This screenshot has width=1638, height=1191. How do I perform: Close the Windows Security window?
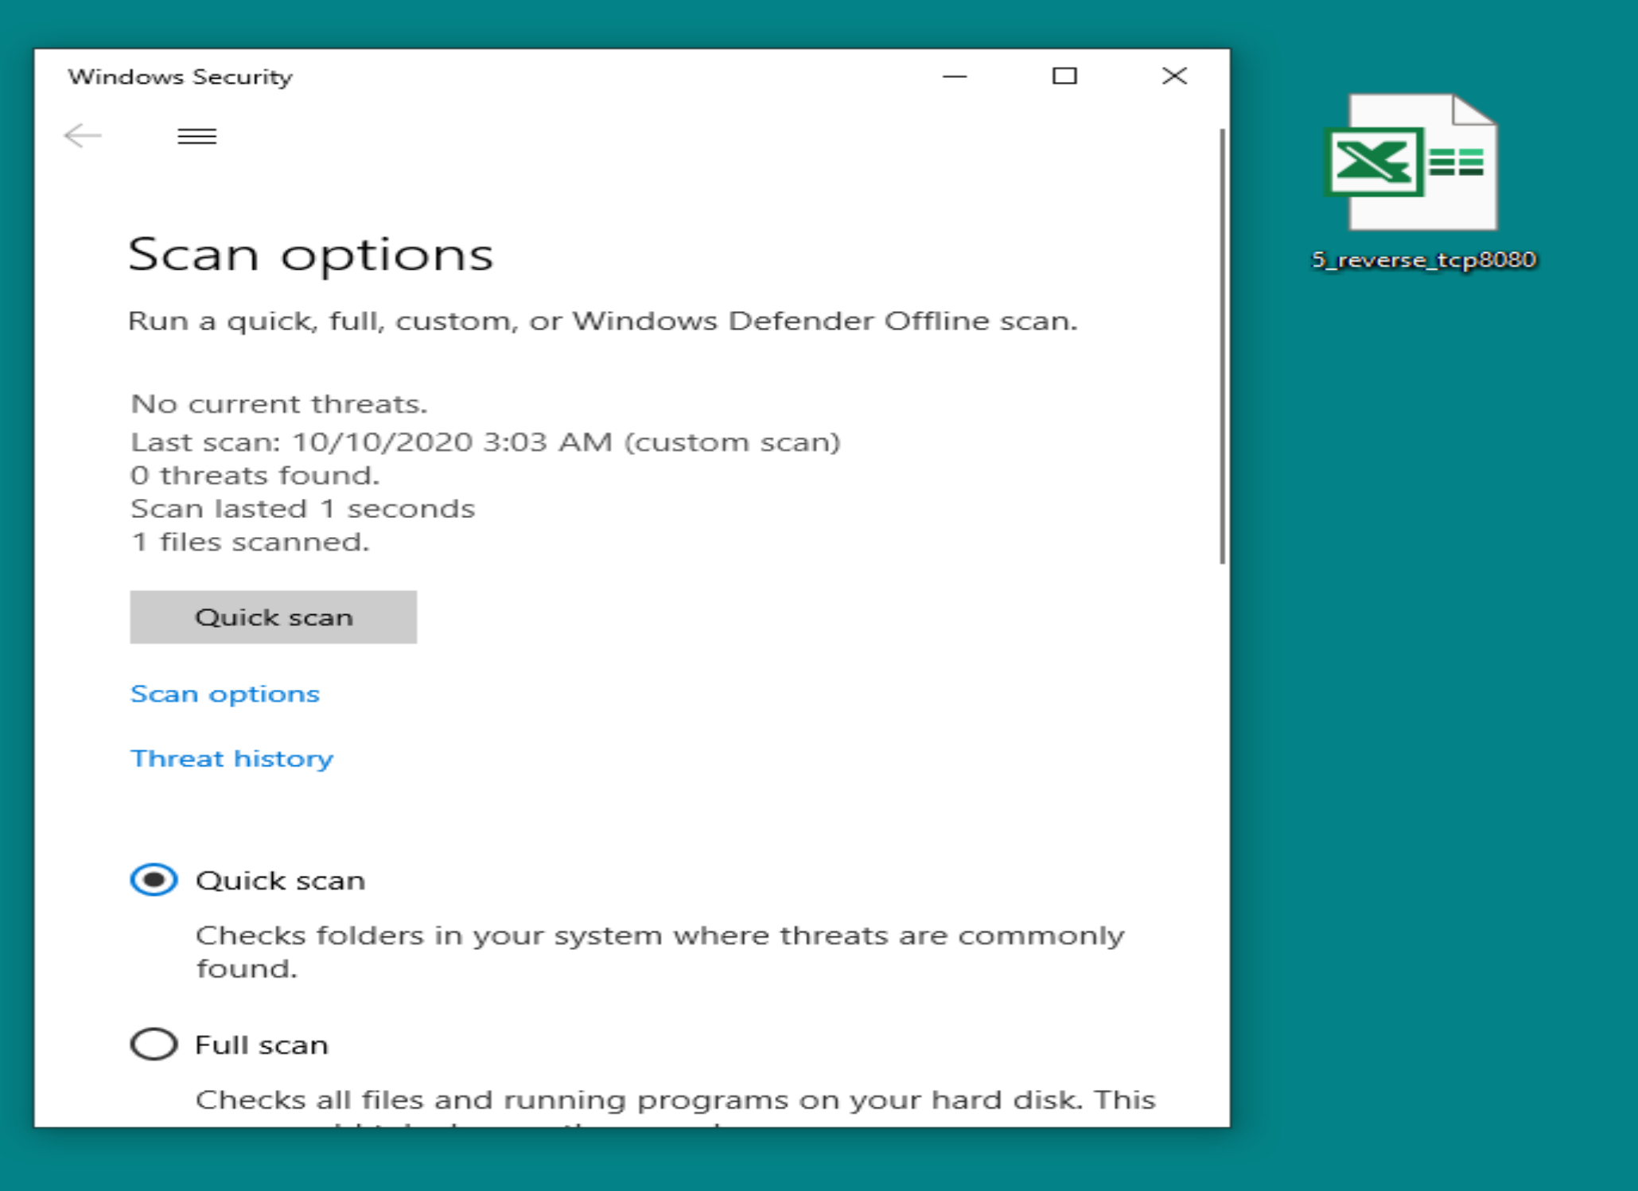[x=1174, y=76]
